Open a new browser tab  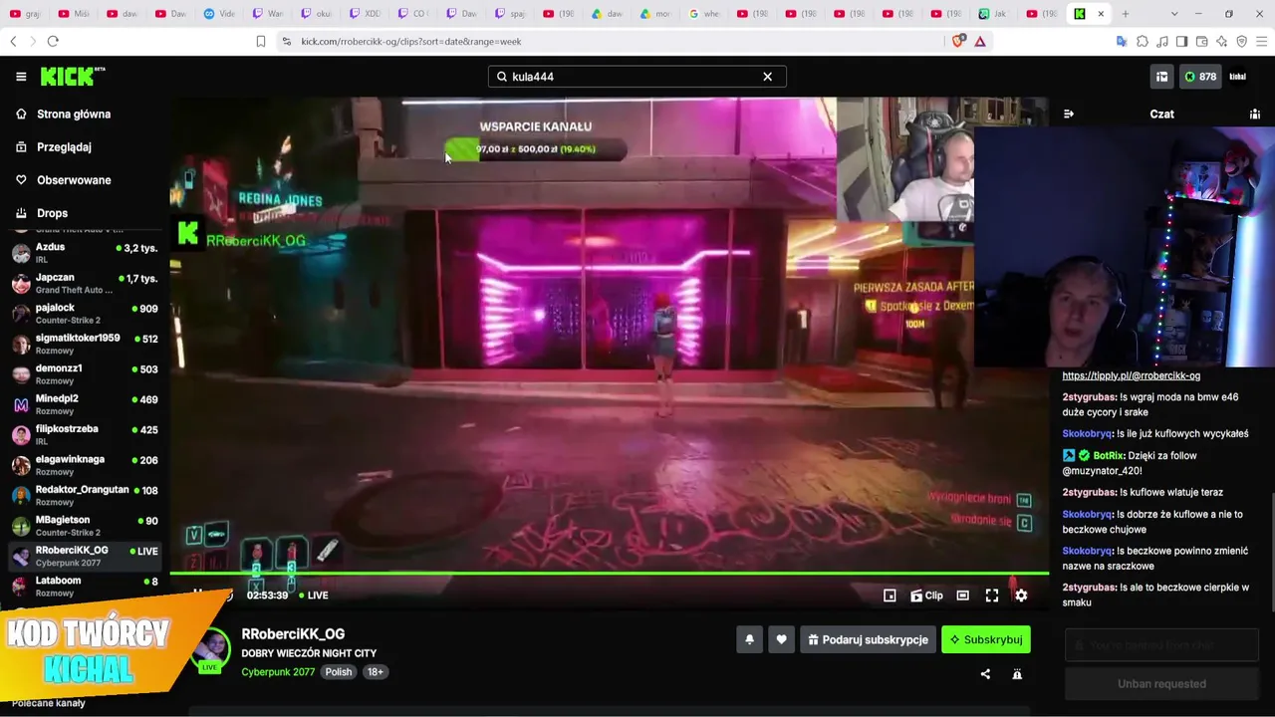point(1126,14)
